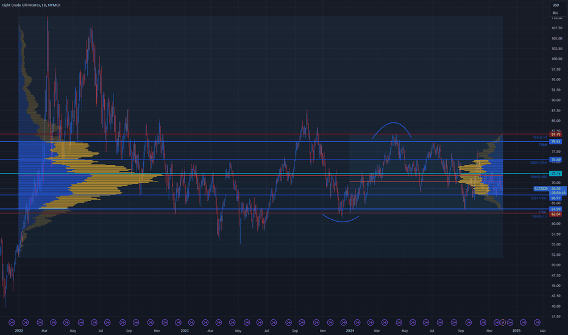568x335 pixels.
Task: Select the 'CVAH' label under the 79.91 line
Action: pos(542,144)
